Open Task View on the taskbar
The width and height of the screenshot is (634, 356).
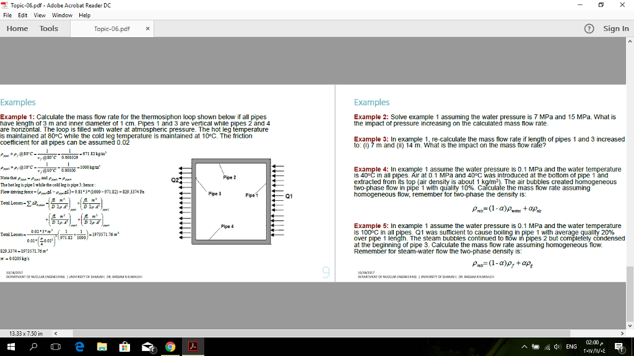click(56, 347)
